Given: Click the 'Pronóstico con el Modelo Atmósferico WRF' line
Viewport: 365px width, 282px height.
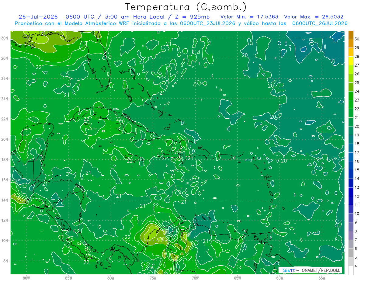Looking at the screenshot, I should [x=73, y=23].
